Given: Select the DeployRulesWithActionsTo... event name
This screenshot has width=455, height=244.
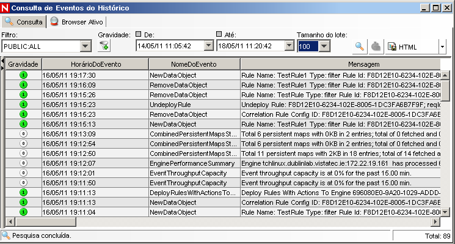Looking at the screenshot, I should pyautogui.click(x=194, y=193).
